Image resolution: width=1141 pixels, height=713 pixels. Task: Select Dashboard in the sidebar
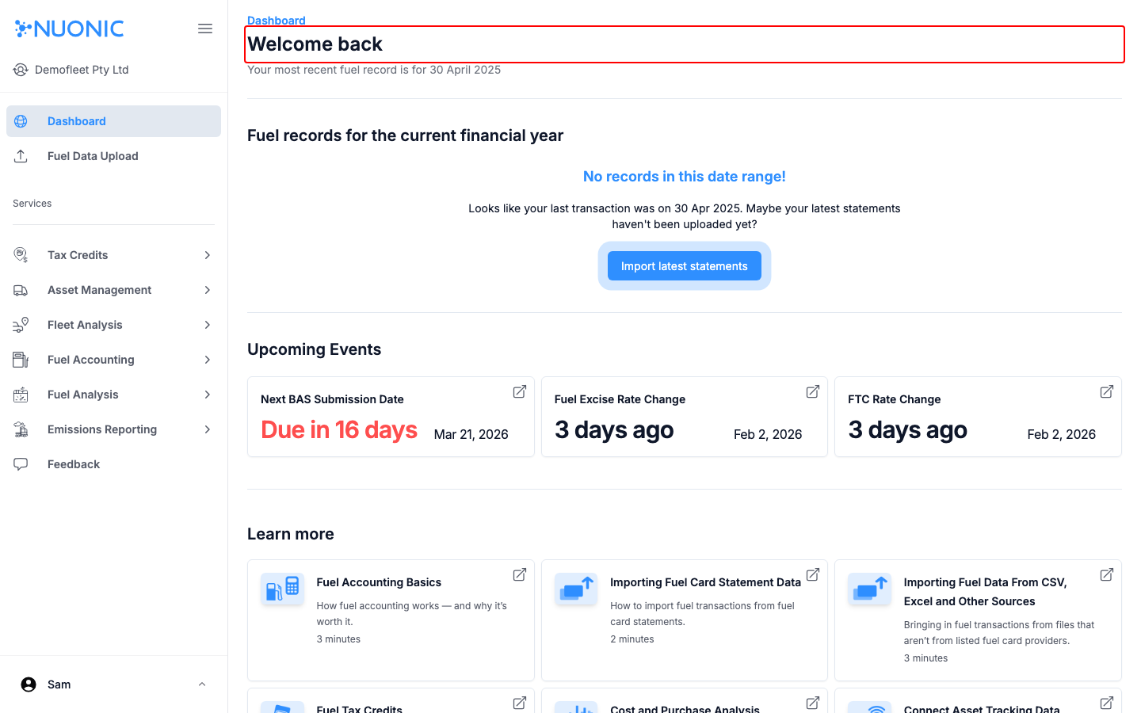click(77, 121)
